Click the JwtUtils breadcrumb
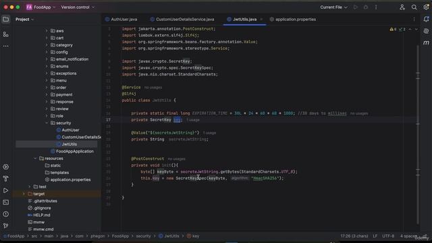Viewport: 432px width, 243px height. point(169,236)
